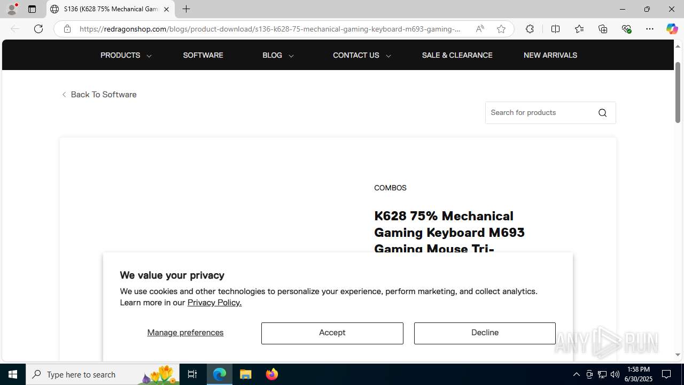Add this page to favorites star
This screenshot has height=385, width=684.
[501, 29]
